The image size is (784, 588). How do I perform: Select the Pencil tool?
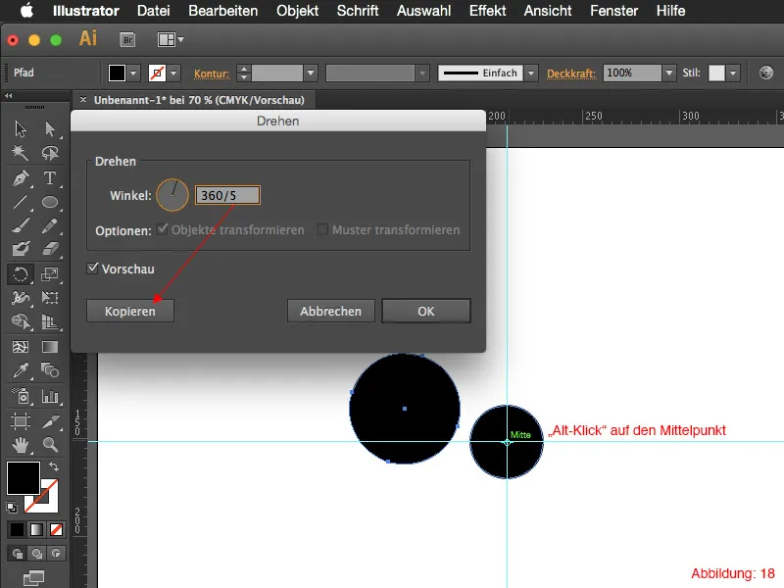[50, 225]
